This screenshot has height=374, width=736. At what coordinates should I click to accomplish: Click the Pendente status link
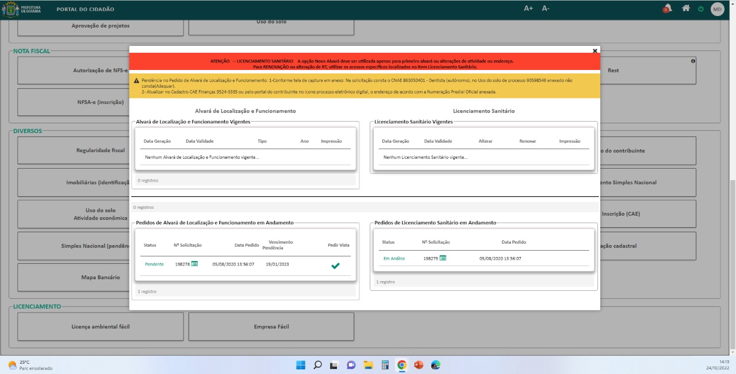[154, 264]
